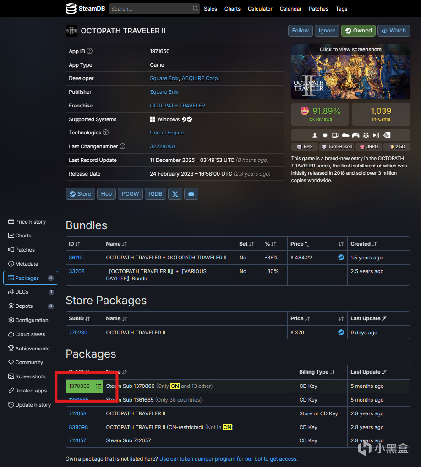The image size is (421, 467).
Task: Open the Steam Store button
Action: coord(80,194)
